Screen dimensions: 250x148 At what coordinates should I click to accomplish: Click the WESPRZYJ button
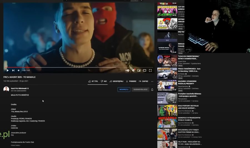(124, 90)
